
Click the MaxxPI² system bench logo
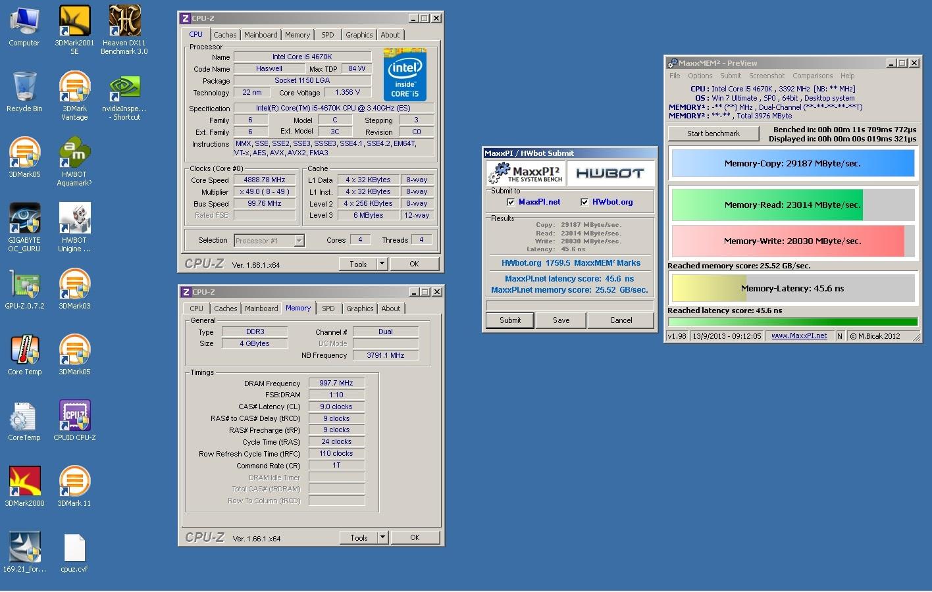tap(525, 173)
